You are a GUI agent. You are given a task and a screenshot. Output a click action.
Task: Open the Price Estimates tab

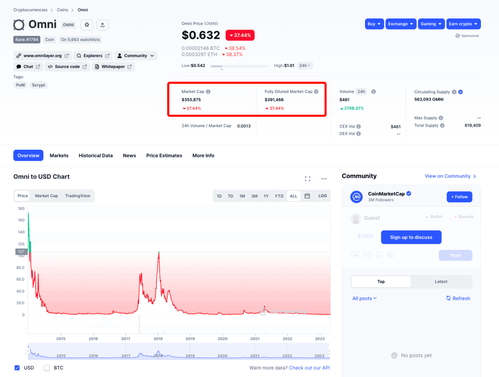point(164,156)
